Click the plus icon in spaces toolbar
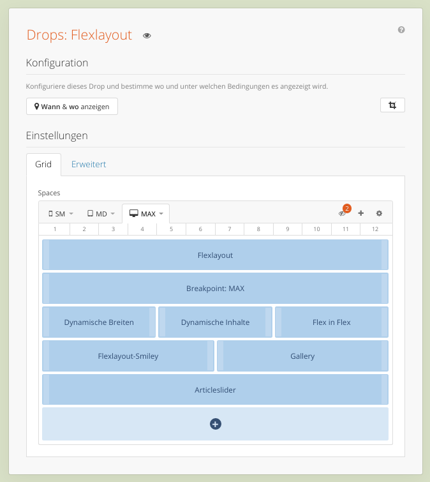Viewport: 430px width, 482px height. [x=361, y=213]
